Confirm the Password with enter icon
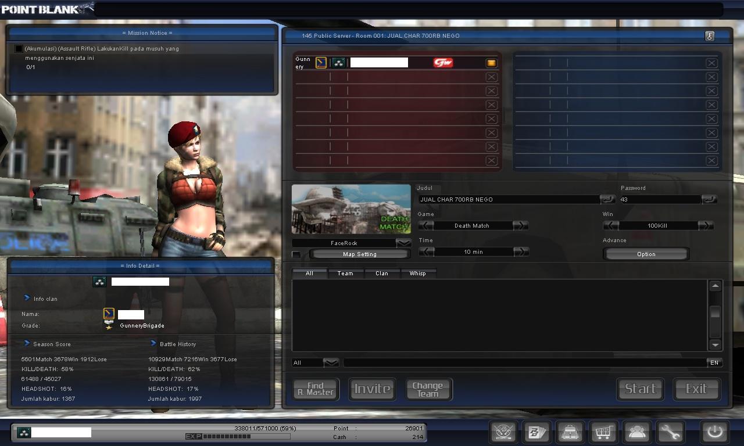The height and width of the screenshot is (446, 744). tap(709, 199)
